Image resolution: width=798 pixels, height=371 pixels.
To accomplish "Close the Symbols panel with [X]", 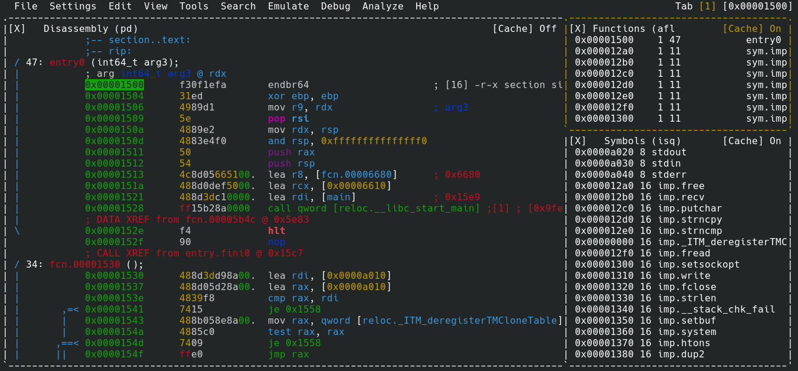I will point(578,141).
